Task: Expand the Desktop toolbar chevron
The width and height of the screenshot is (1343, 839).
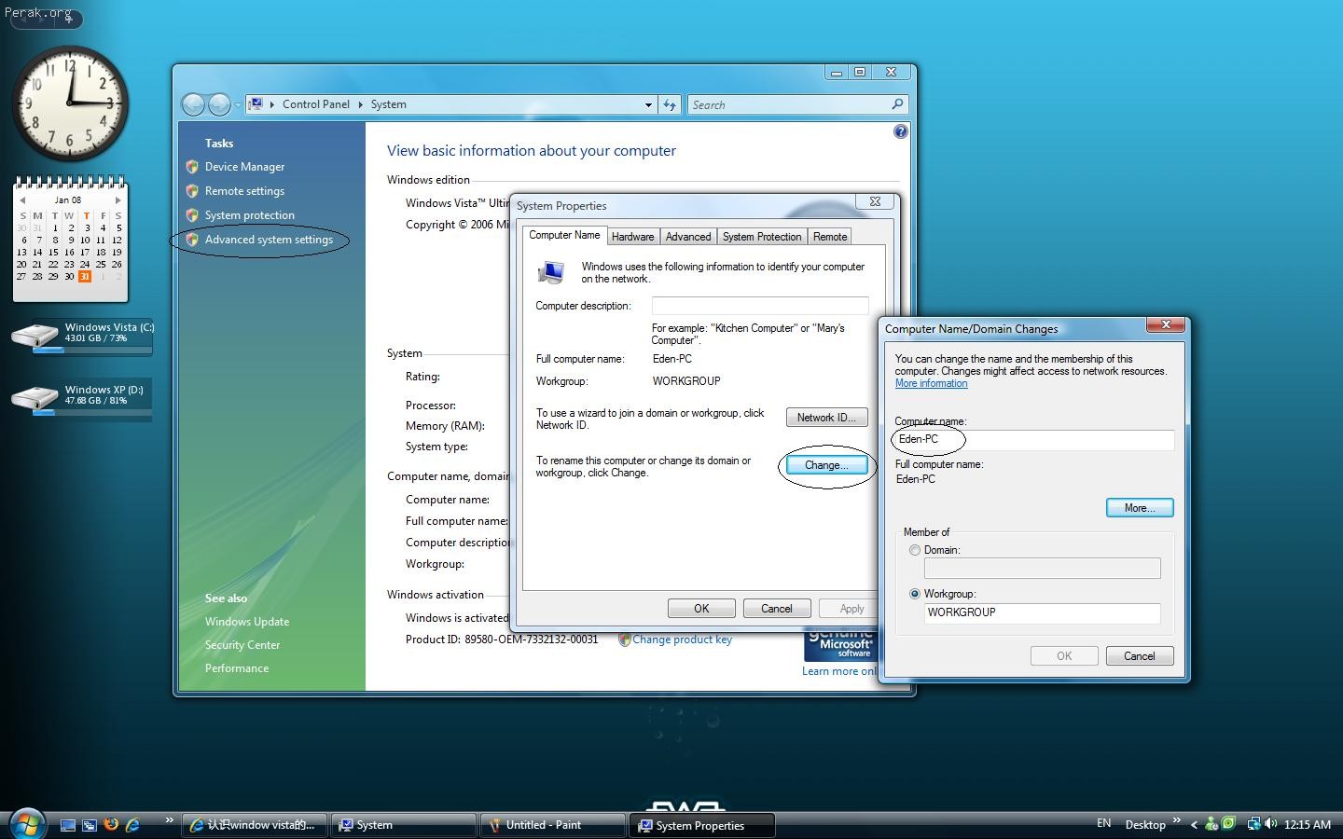Action: click(1176, 820)
